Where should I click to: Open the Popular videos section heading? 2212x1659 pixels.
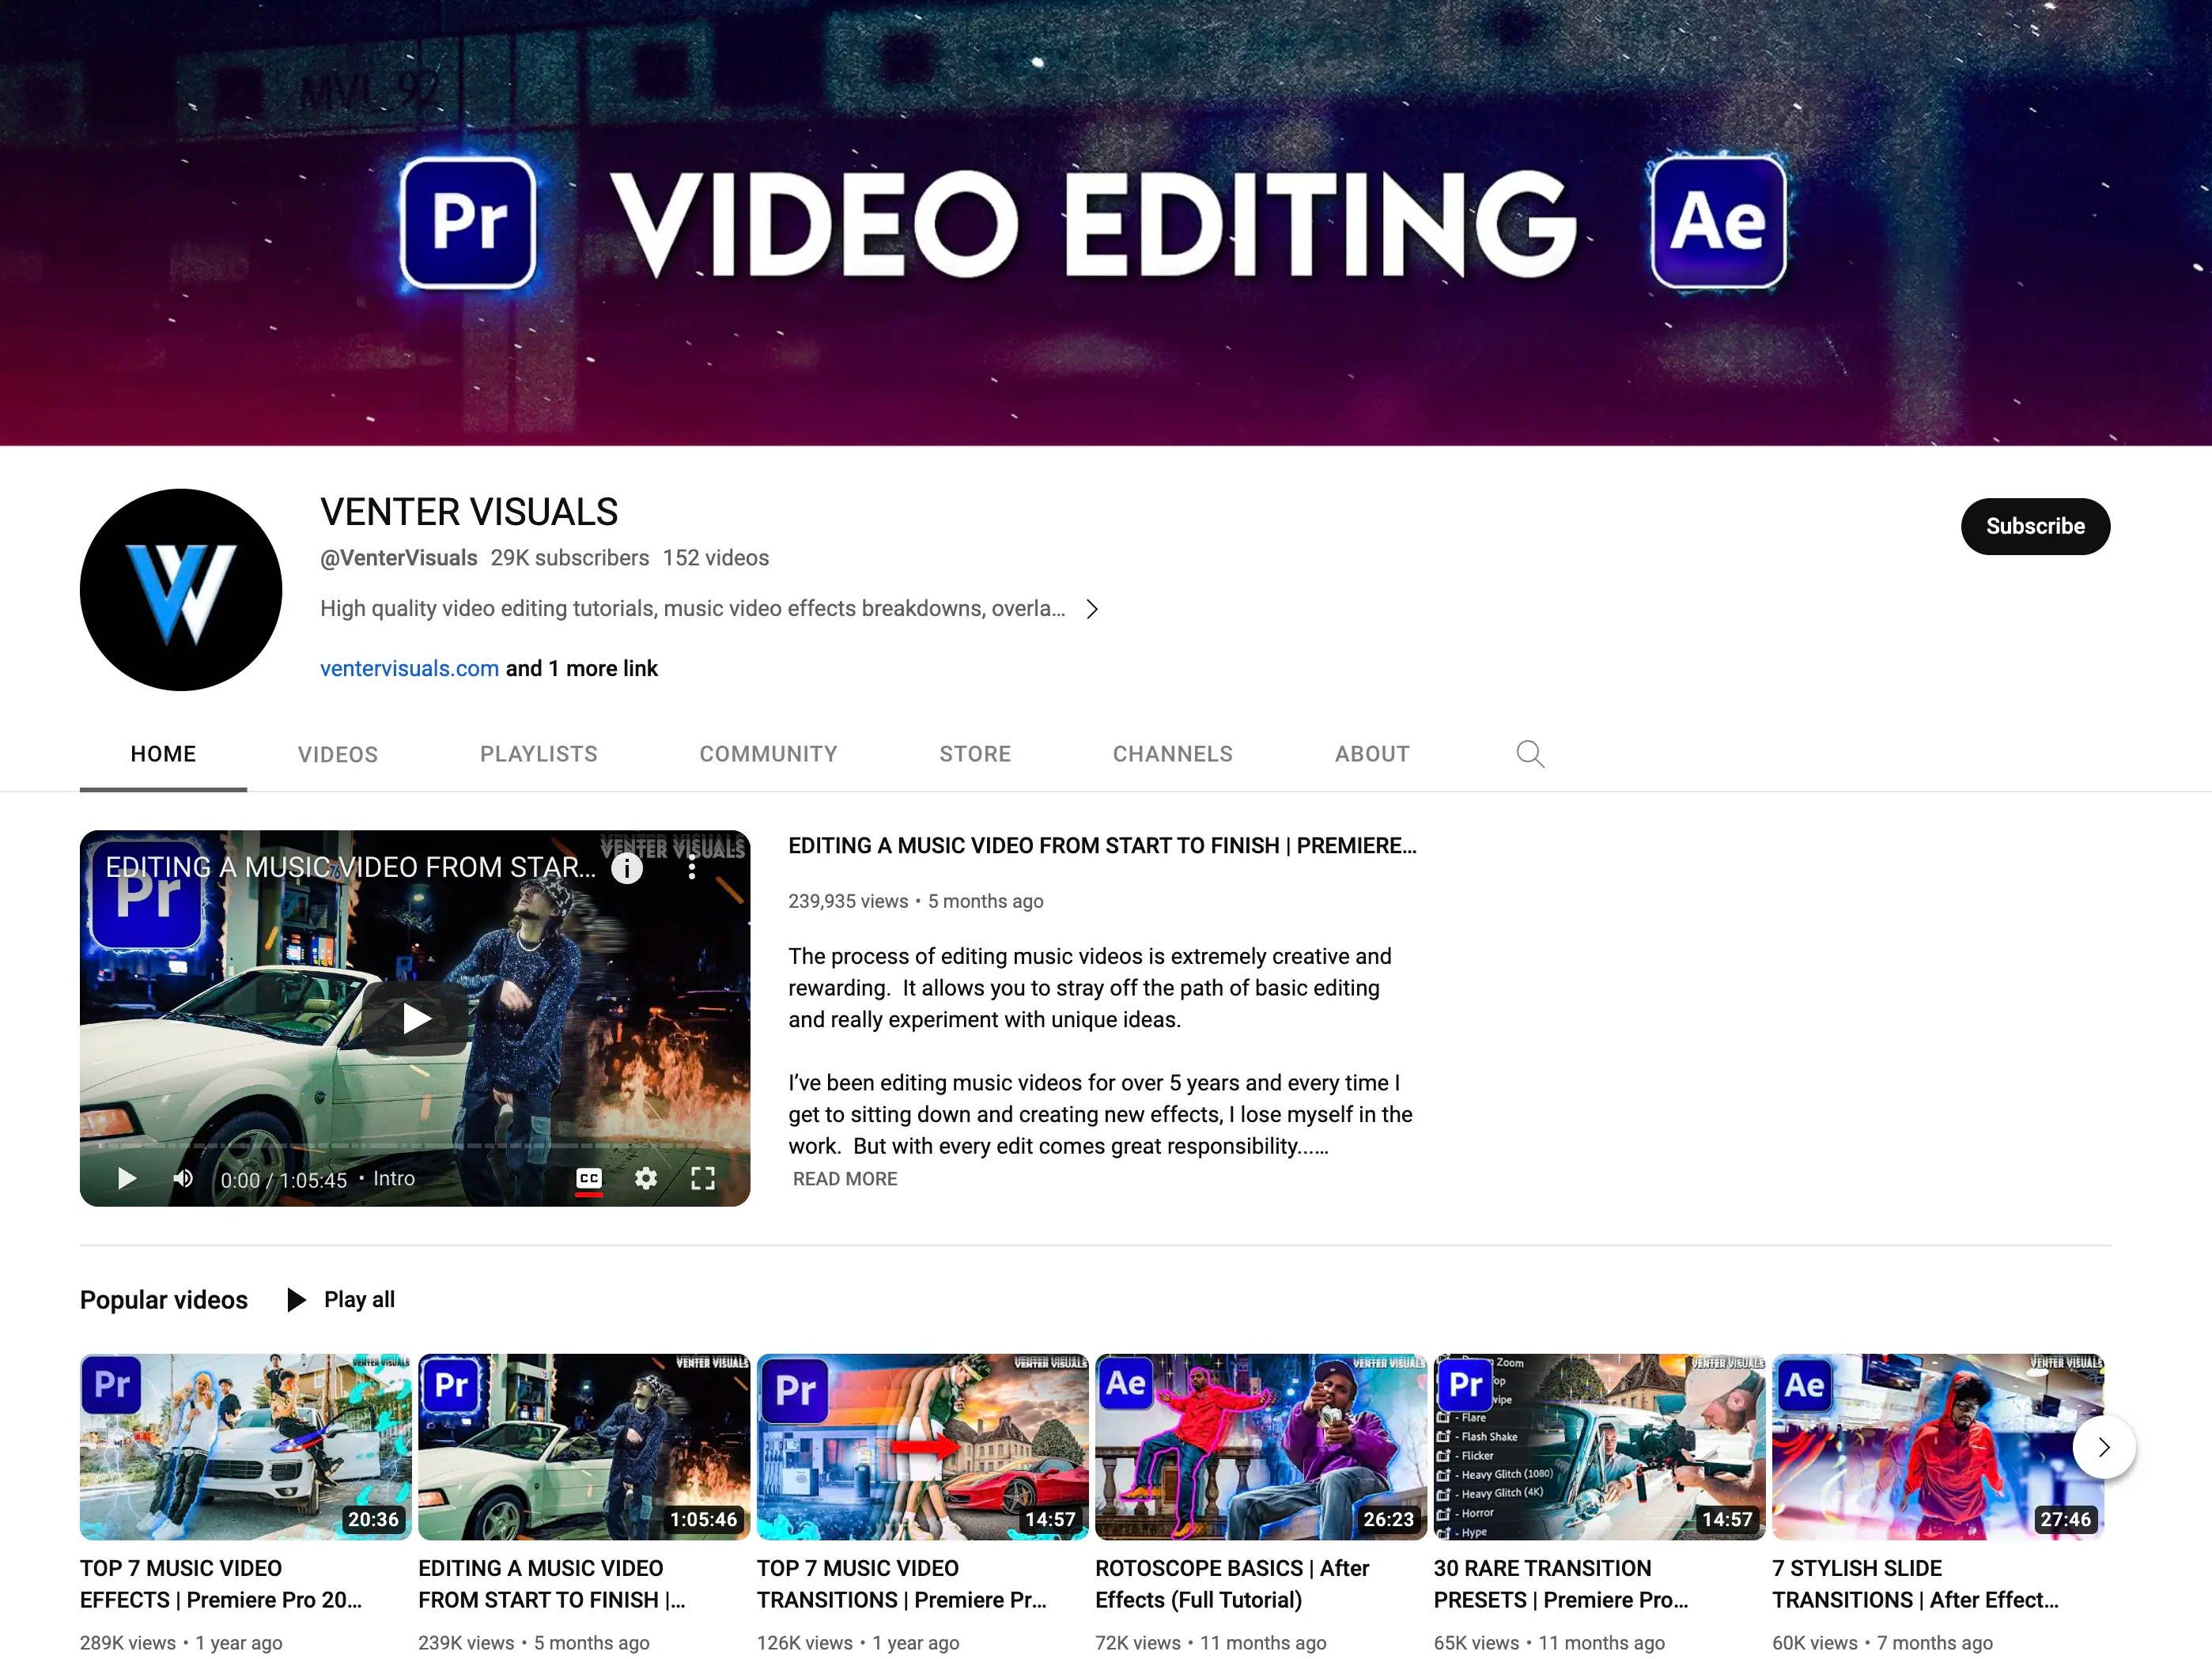pyautogui.click(x=164, y=1300)
